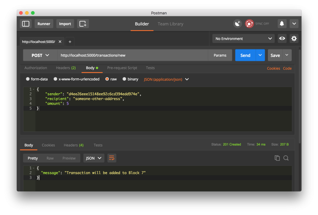The image size is (318, 215).
Task: Click the Sync Off icon
Action: coord(250,24)
